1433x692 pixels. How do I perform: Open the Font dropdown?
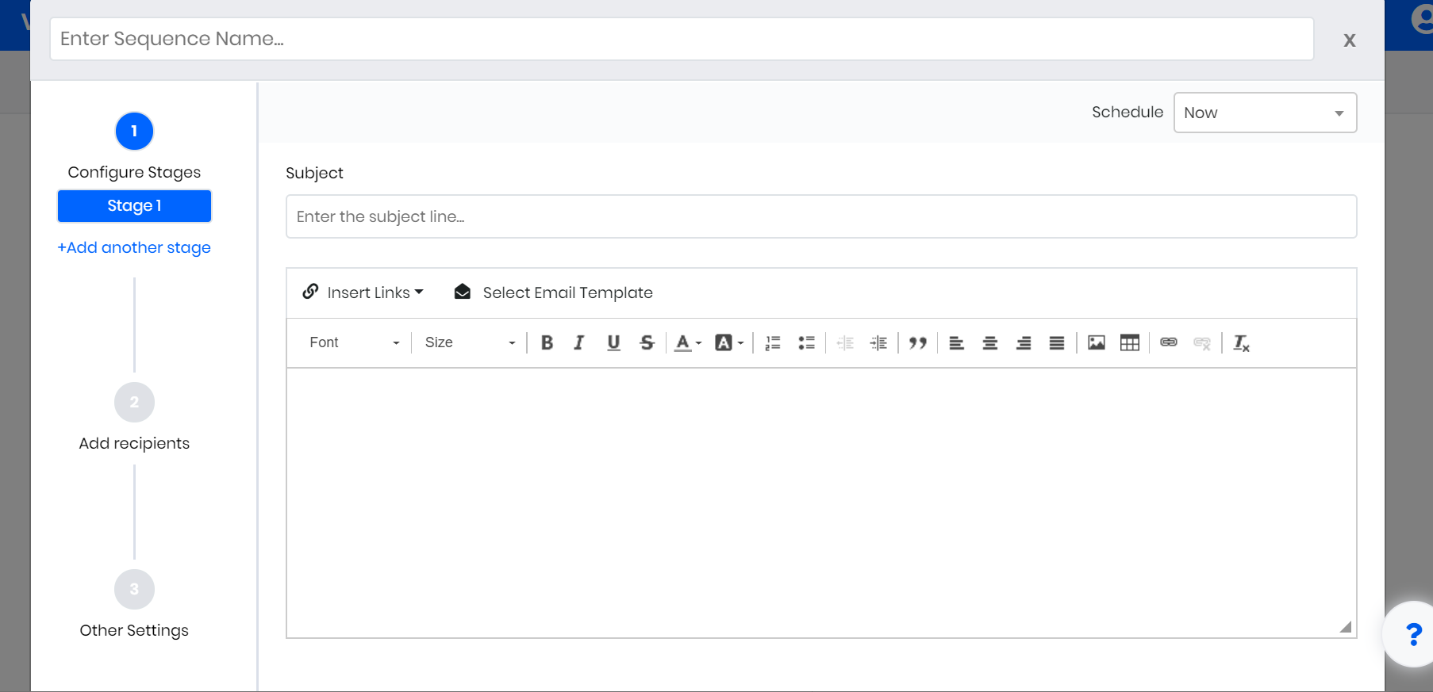354,342
